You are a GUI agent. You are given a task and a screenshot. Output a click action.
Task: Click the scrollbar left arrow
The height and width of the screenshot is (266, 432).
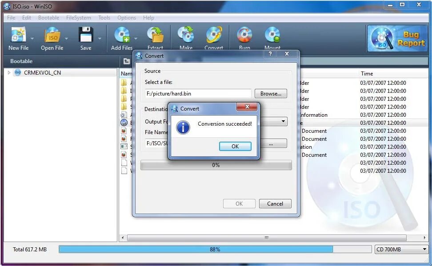pyautogui.click(x=123, y=238)
